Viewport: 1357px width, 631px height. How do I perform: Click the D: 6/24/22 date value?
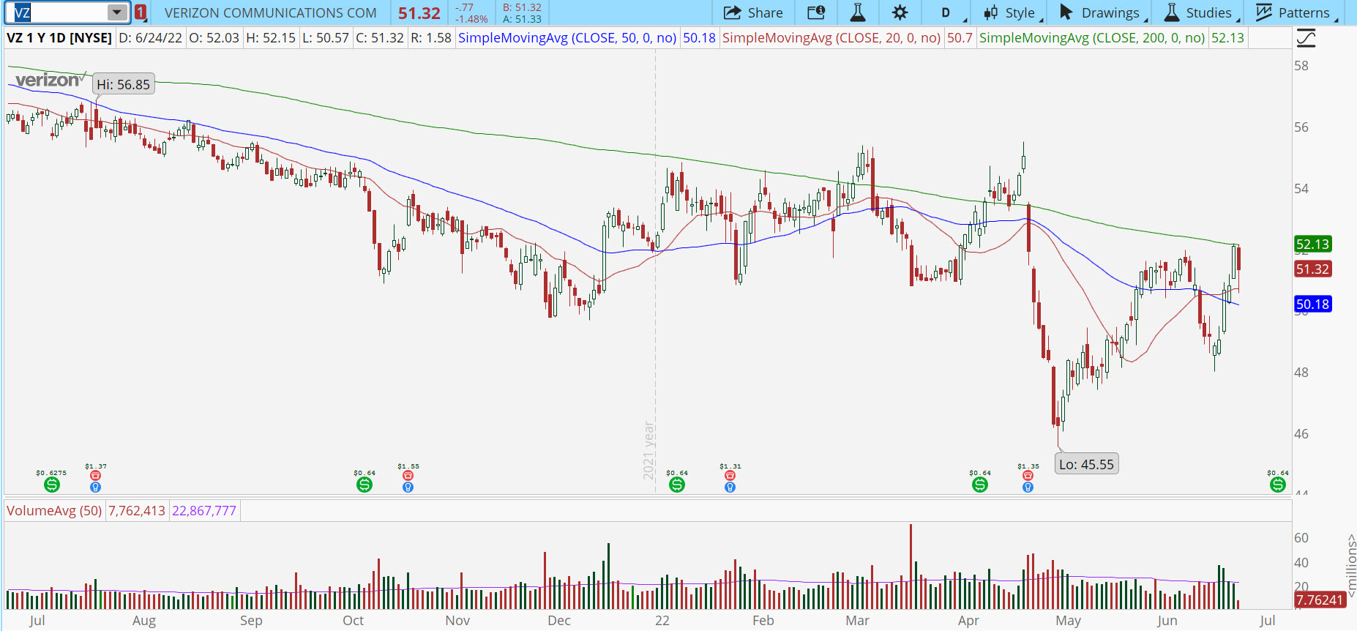150,38
